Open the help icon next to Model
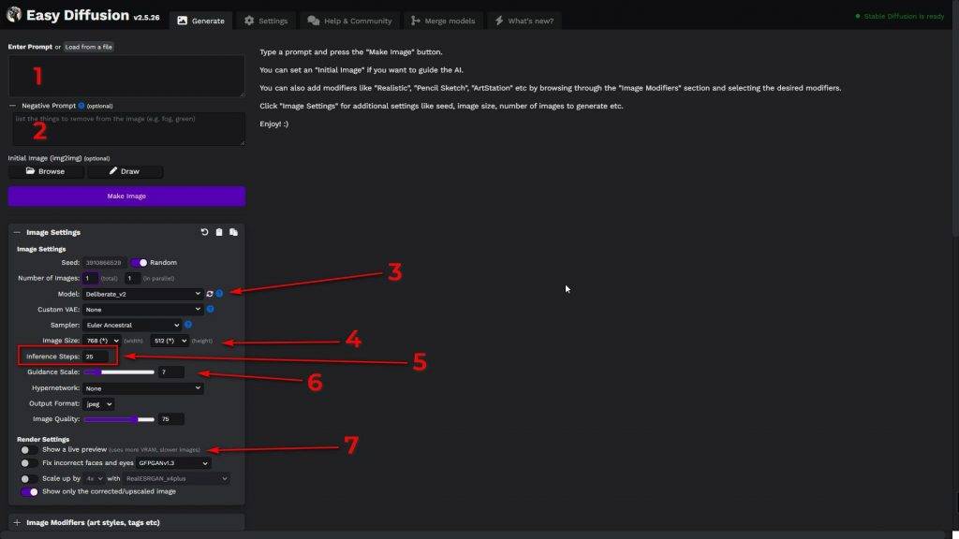The width and height of the screenshot is (959, 539). coord(219,294)
